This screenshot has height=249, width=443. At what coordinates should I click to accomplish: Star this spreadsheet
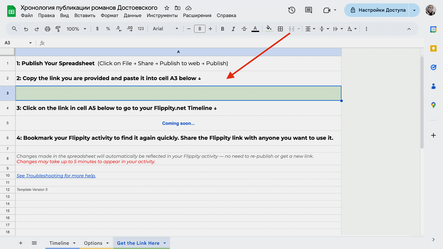point(167,8)
